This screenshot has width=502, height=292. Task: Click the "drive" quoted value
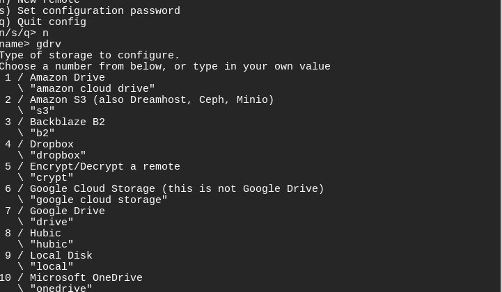coord(52,222)
